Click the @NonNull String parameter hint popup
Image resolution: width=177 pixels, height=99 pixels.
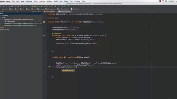[68, 71]
